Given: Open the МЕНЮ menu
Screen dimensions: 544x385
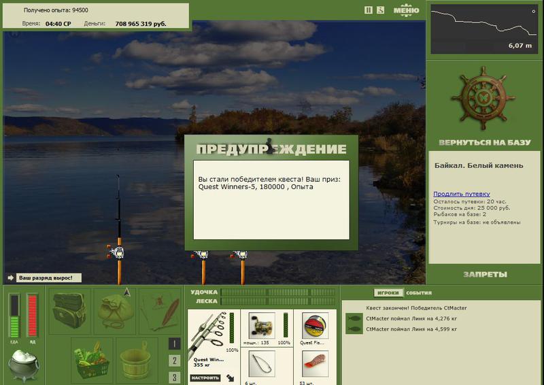Looking at the screenshot, I should 406,10.
